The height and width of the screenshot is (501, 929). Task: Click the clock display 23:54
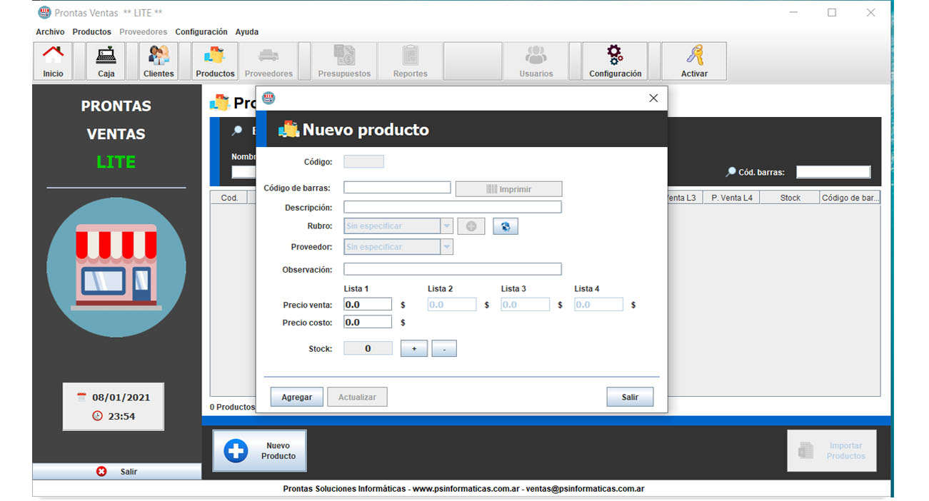(x=121, y=416)
